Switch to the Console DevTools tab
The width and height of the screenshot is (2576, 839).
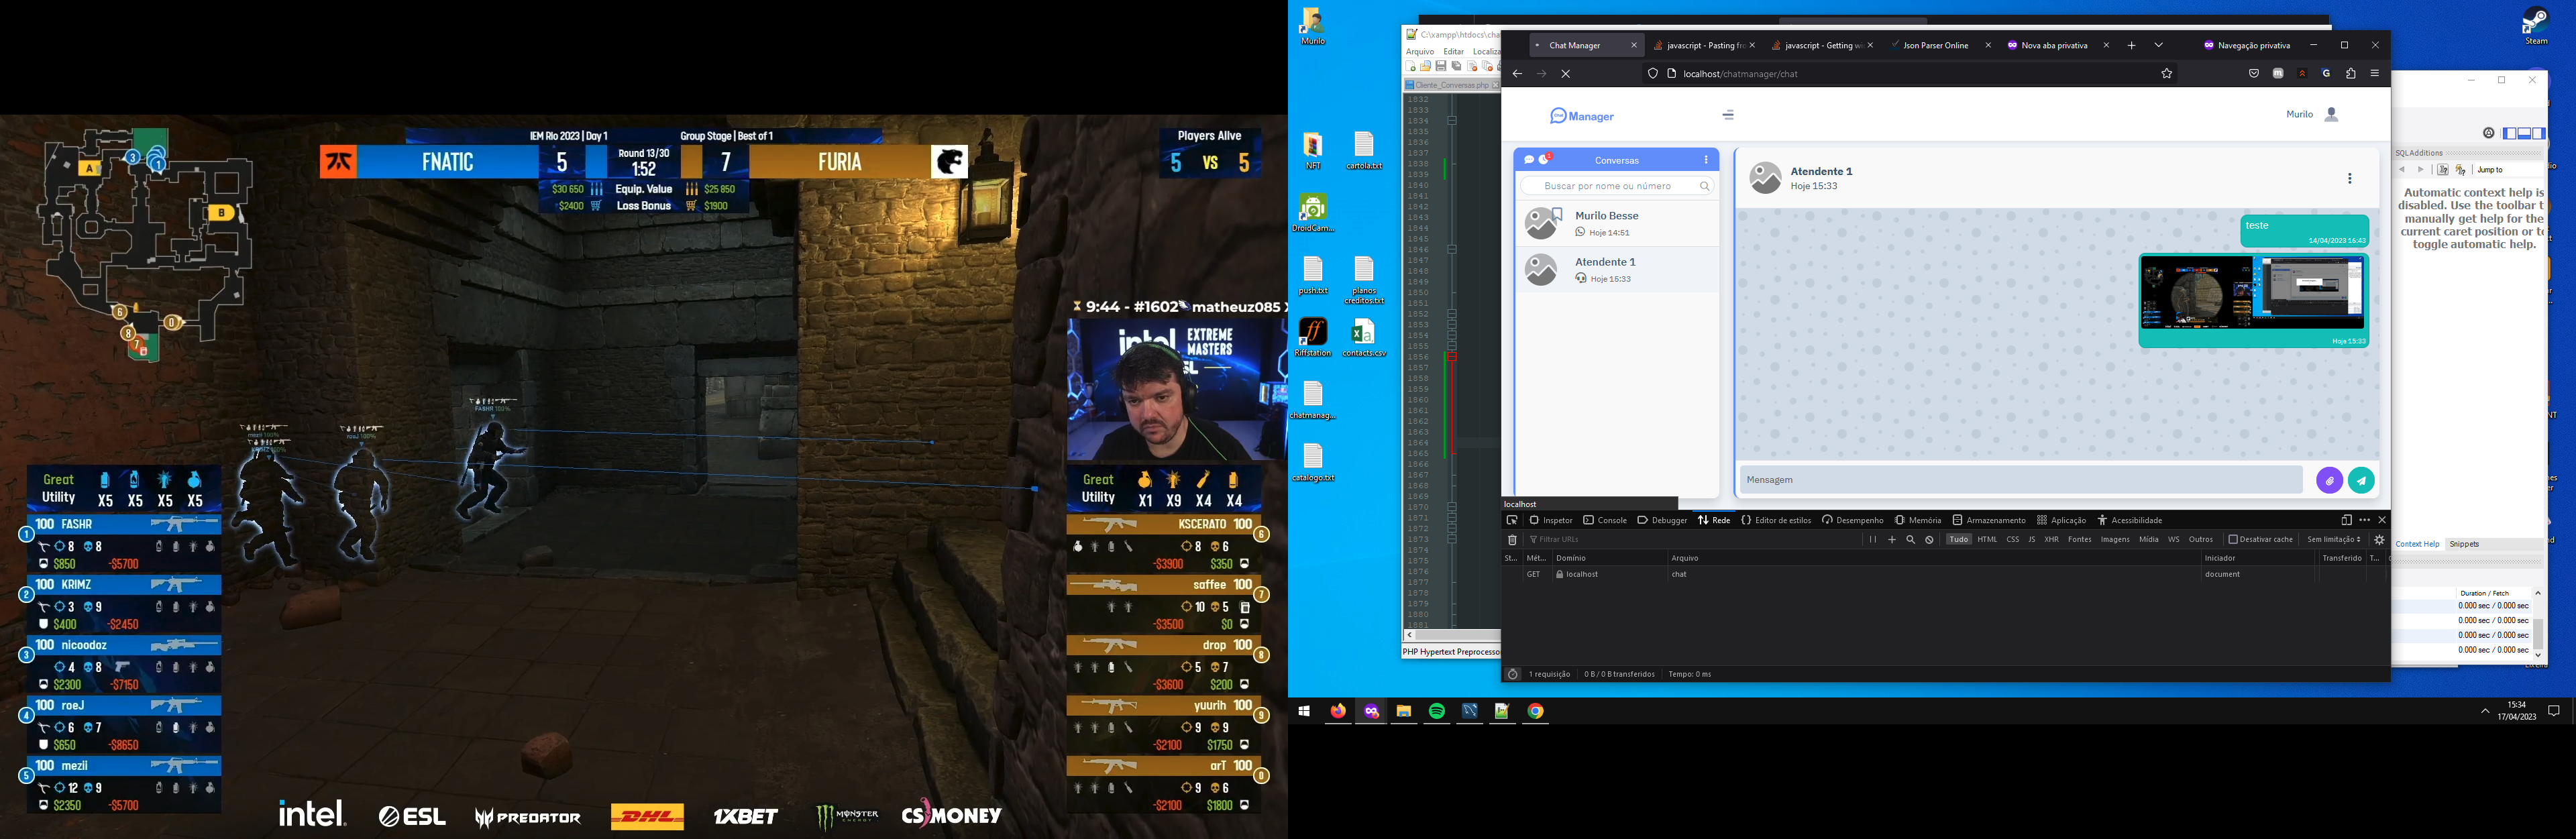tap(1605, 520)
